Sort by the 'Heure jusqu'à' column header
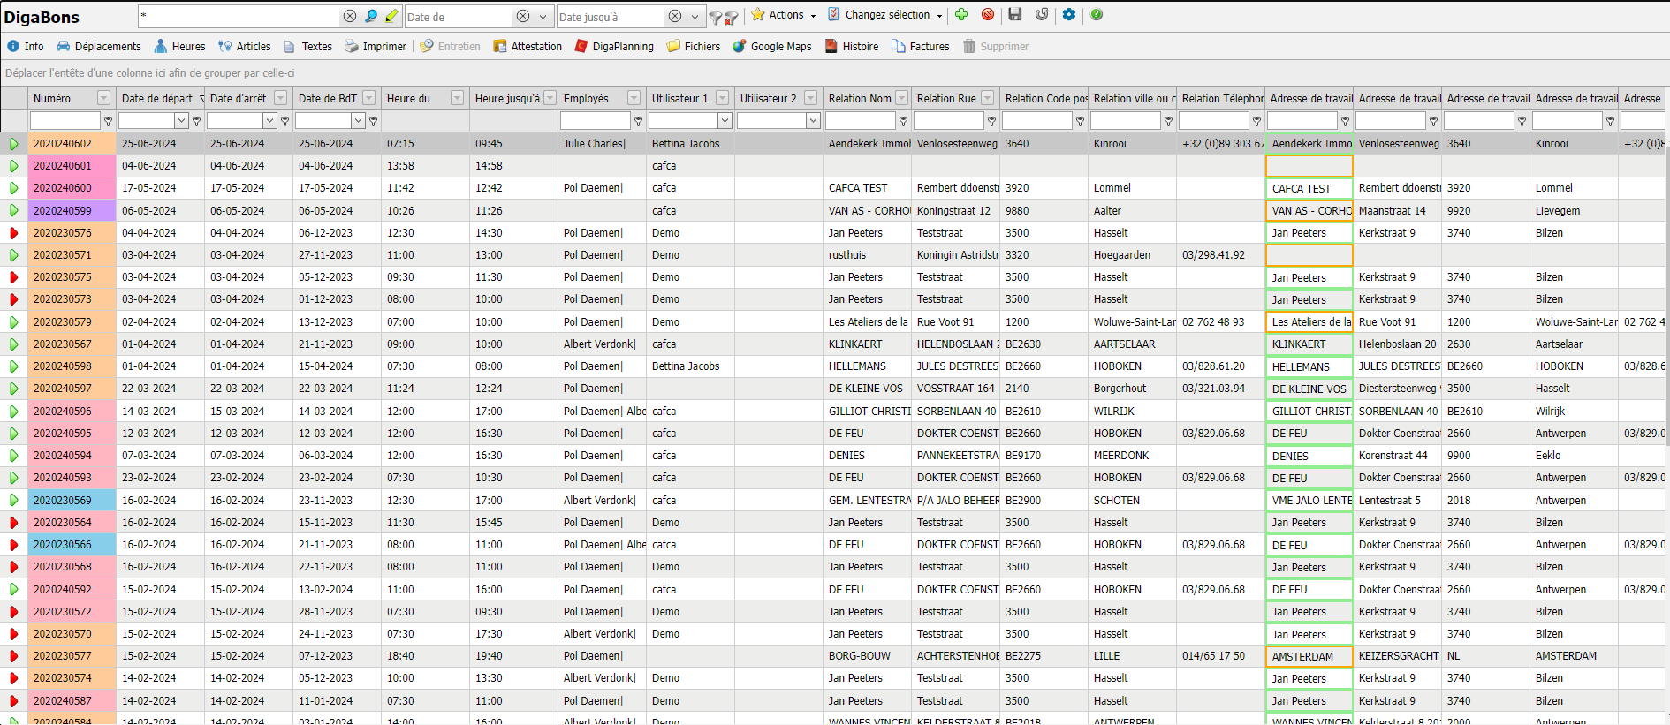This screenshot has width=1670, height=725. (x=507, y=98)
